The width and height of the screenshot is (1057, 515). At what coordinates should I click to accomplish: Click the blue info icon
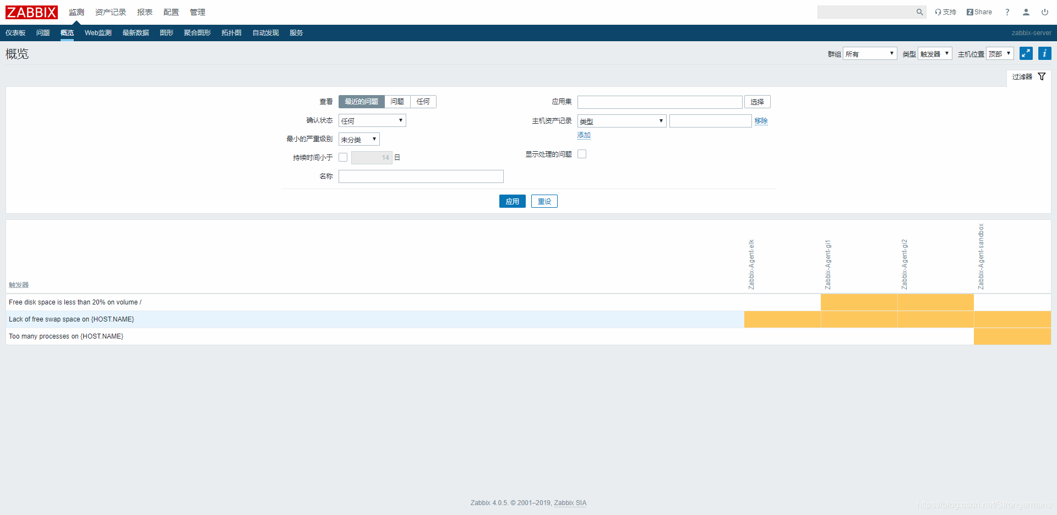1045,53
